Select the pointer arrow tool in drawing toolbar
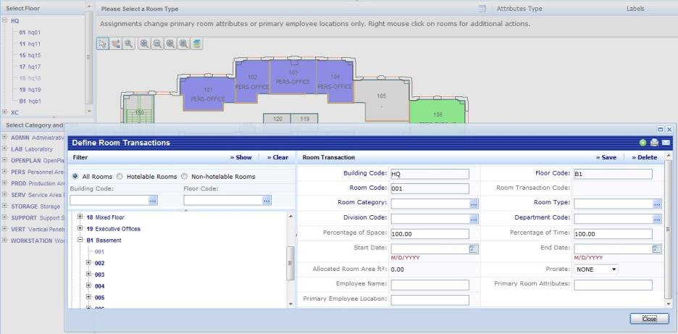This screenshot has height=334, width=678. click(x=104, y=43)
